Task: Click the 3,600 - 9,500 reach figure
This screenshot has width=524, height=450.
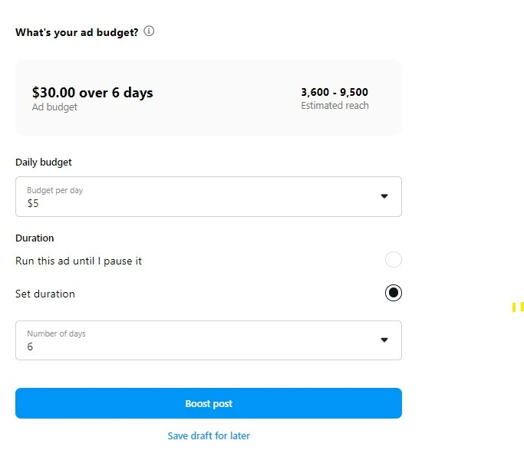Action: [335, 92]
